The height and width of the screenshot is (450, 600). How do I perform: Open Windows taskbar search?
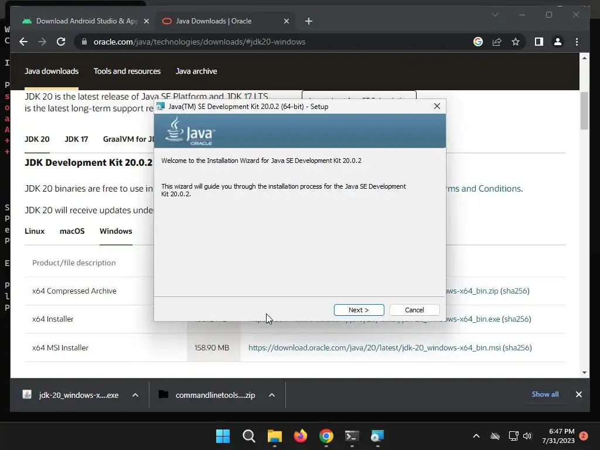pyautogui.click(x=248, y=436)
